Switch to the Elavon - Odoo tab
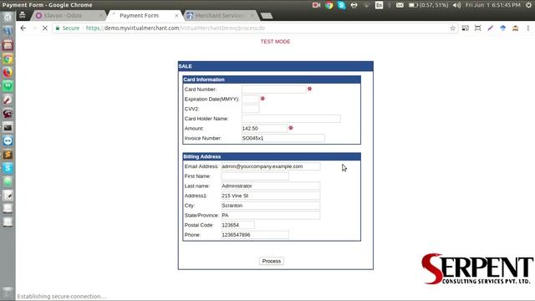The image size is (535, 301). [69, 16]
